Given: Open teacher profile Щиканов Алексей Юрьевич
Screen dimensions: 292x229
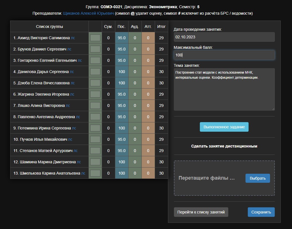Looking at the screenshot, I should tap(89, 13).
